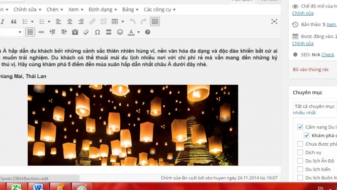Screen dimensions: 337x190
Task: Clear formatting with eraser
Action: [x=86, y=32]
